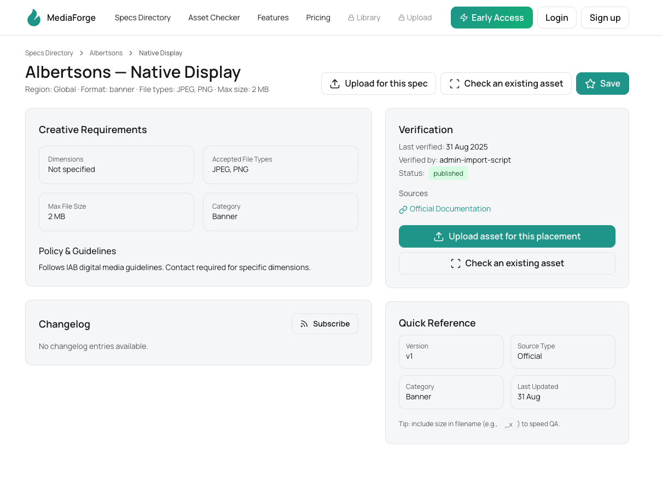
Task: Click the lock icon beside Library
Action: (x=351, y=18)
